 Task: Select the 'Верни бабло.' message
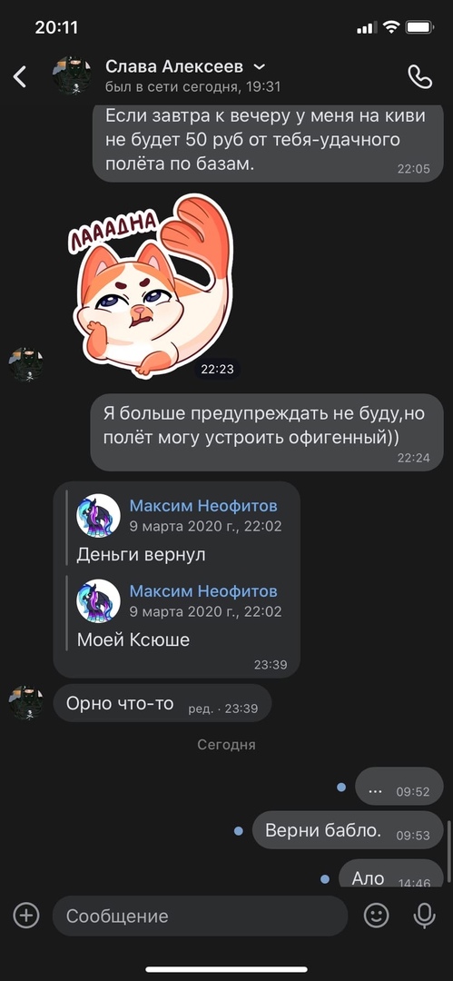348,830
